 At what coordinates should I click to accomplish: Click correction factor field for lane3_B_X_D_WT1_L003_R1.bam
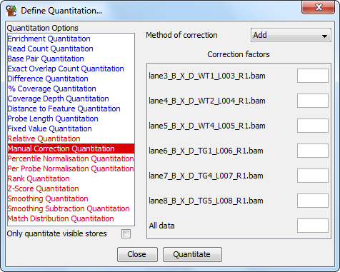coord(313,76)
